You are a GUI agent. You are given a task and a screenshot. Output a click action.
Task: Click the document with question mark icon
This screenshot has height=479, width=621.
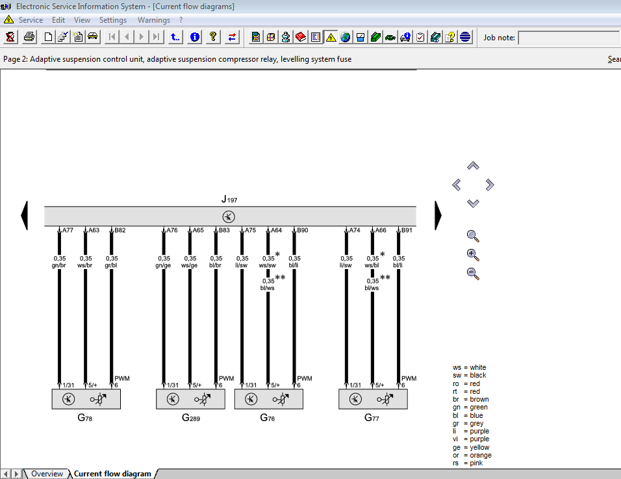pos(450,37)
